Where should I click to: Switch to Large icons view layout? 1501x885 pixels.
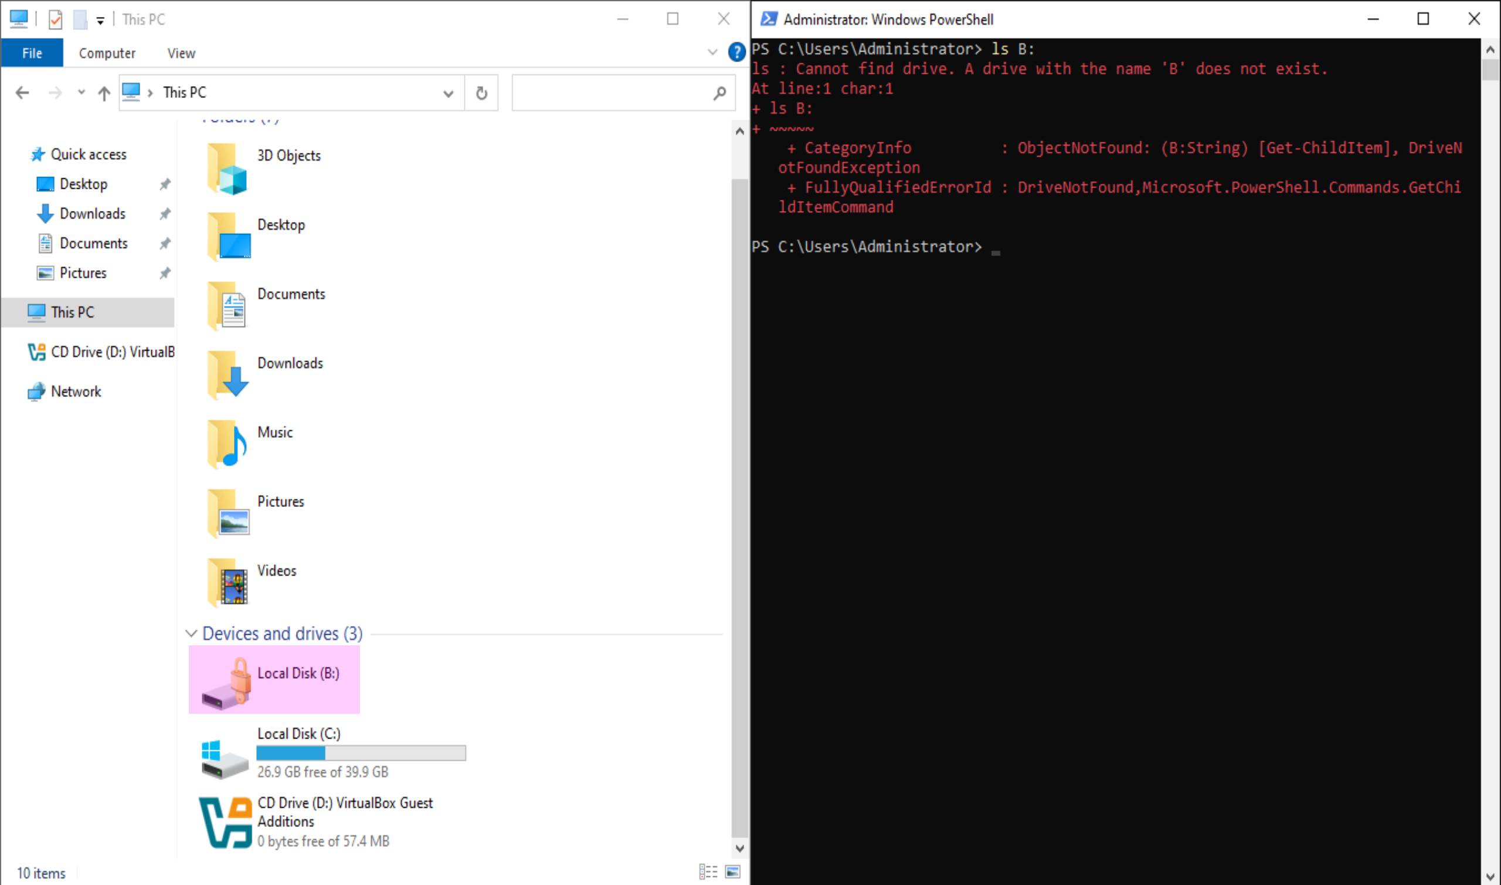tap(732, 872)
